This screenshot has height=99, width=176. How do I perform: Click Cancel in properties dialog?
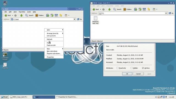click(x=138, y=74)
